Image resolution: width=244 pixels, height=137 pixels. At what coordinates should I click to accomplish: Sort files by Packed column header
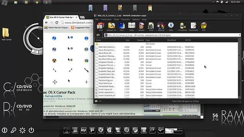(140, 40)
